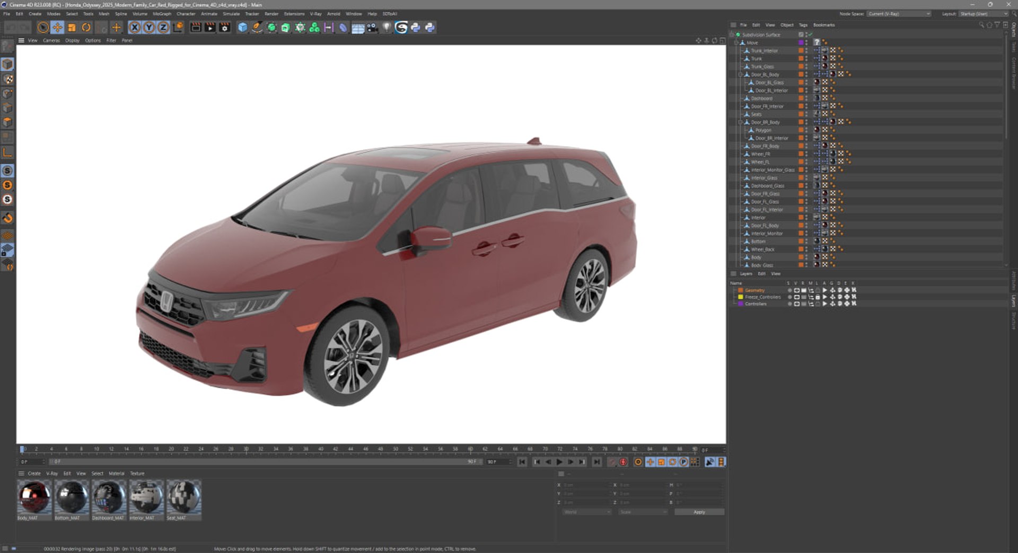Select Texture mode checker icon
This screenshot has height=553, width=1018.
(x=7, y=79)
